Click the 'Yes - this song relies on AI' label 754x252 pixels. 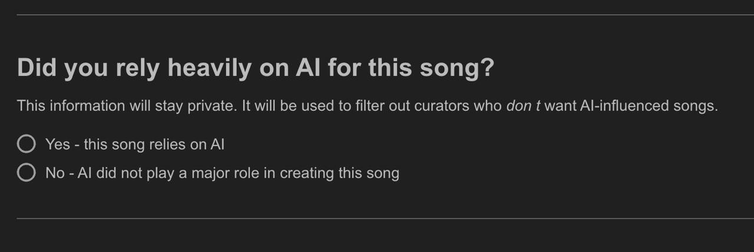134,144
